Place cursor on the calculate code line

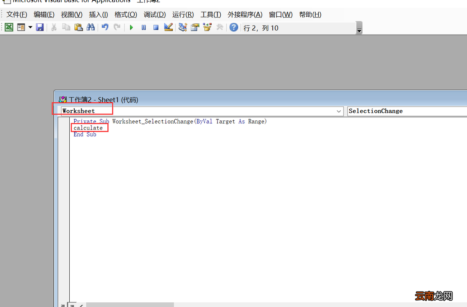click(x=88, y=128)
